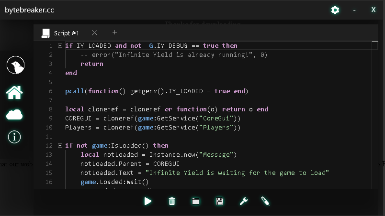The image size is (385, 216).
Task: Click 'game.Loaded:Wait()' on line 16
Action: (114, 182)
